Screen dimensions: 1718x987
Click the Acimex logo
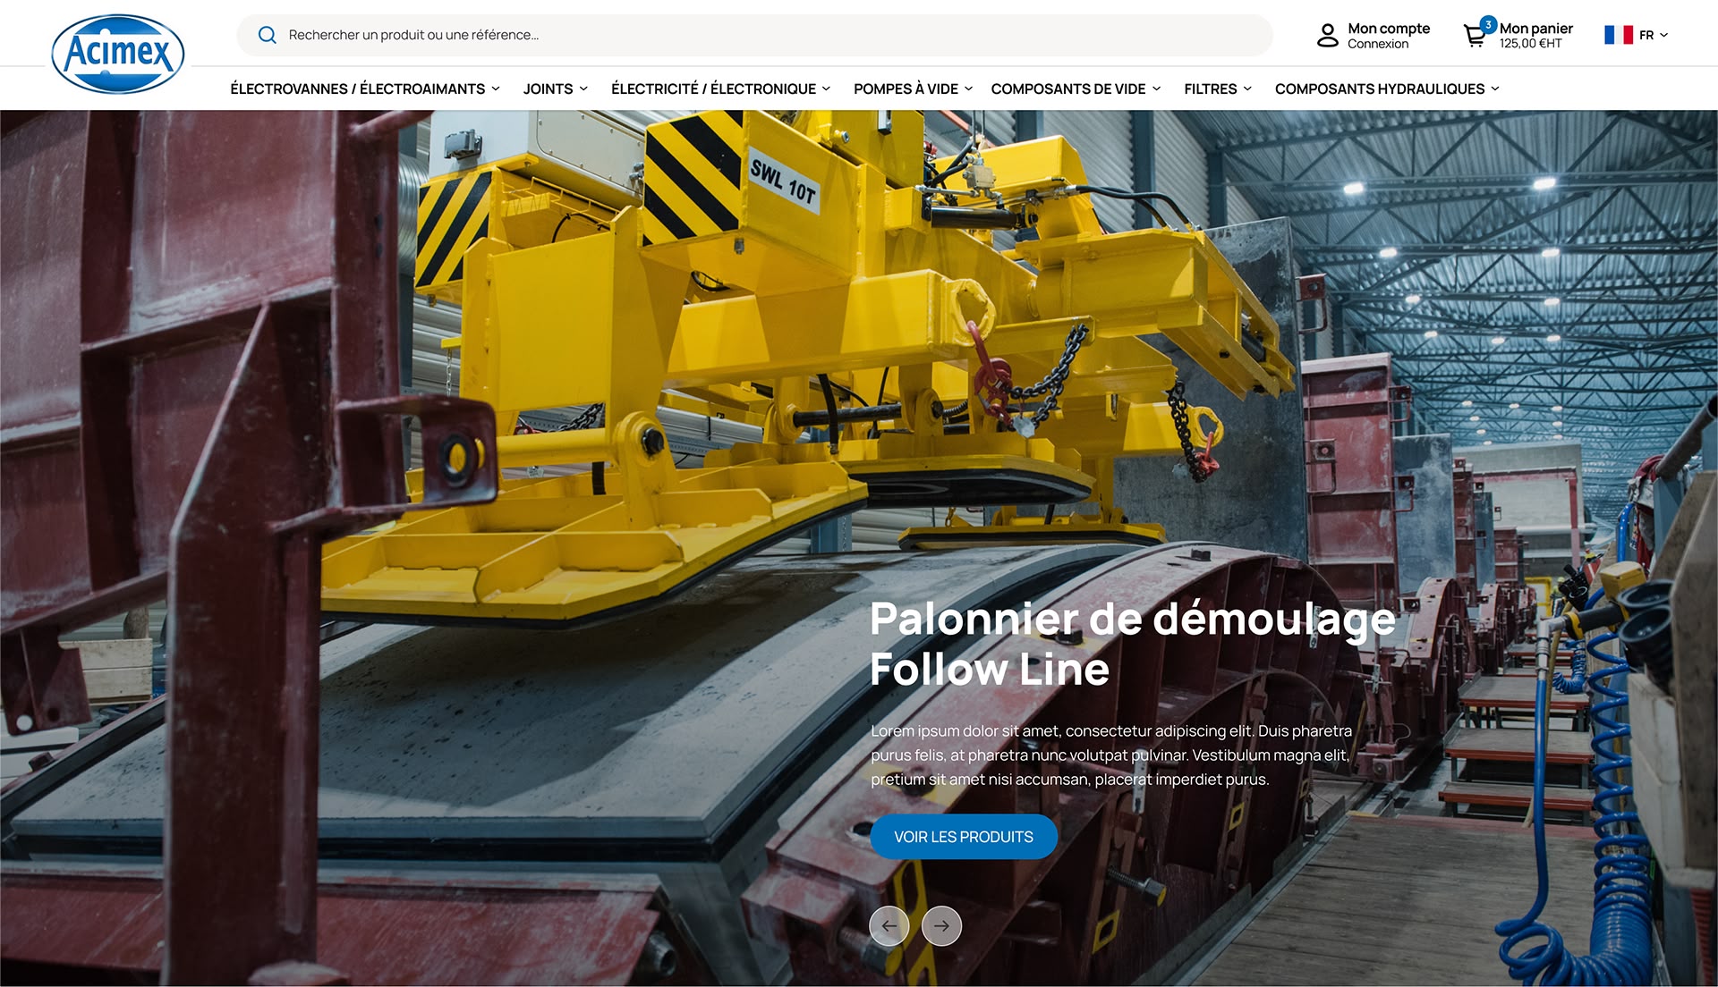point(118,54)
